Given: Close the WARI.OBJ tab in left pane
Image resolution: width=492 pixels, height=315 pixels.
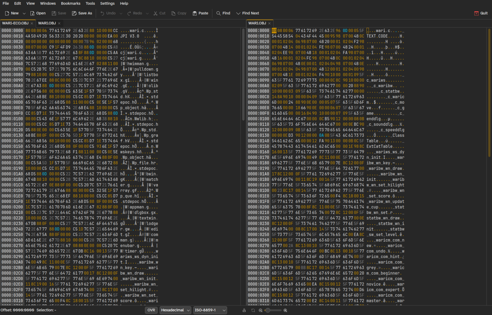Looking at the screenshot, I should (x=59, y=23).
